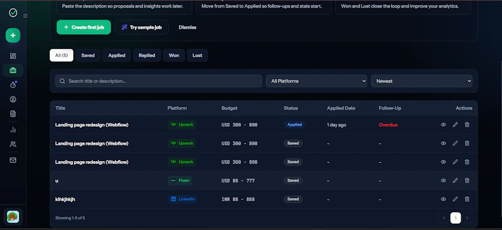Click the Status column header

click(x=291, y=108)
